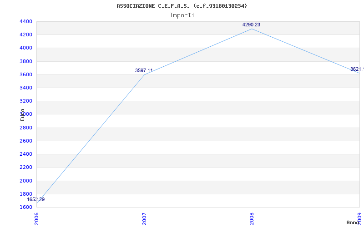Click the 2400 y-axis value
Screen dimensions: 364x227
[26, 154]
